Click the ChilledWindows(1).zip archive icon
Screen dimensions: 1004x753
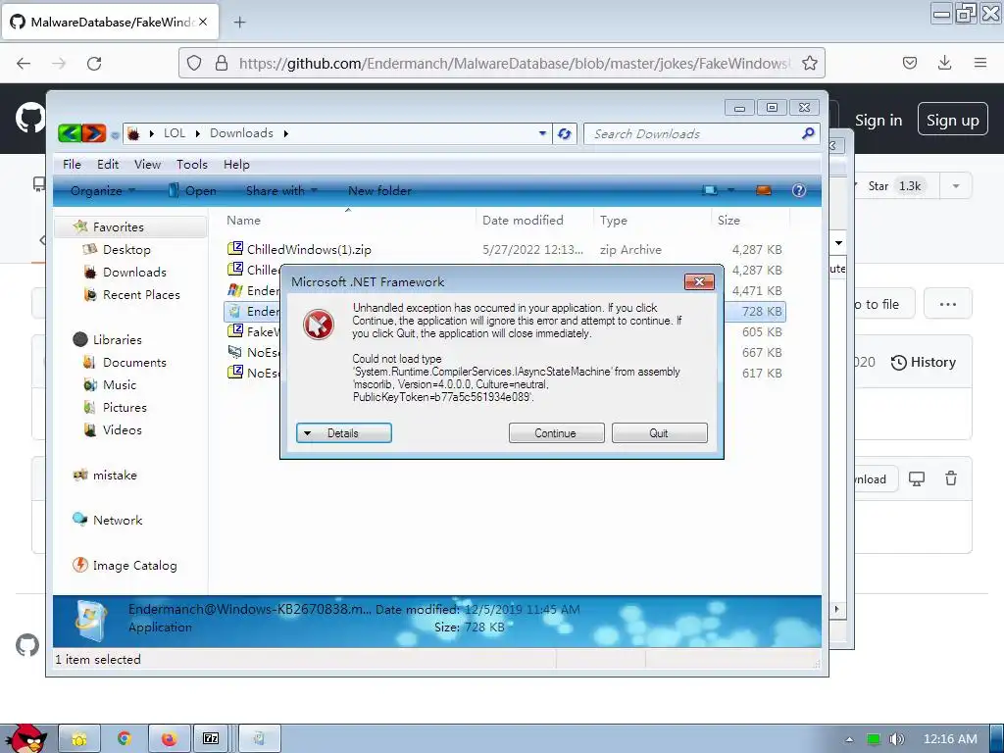pyautogui.click(x=235, y=248)
